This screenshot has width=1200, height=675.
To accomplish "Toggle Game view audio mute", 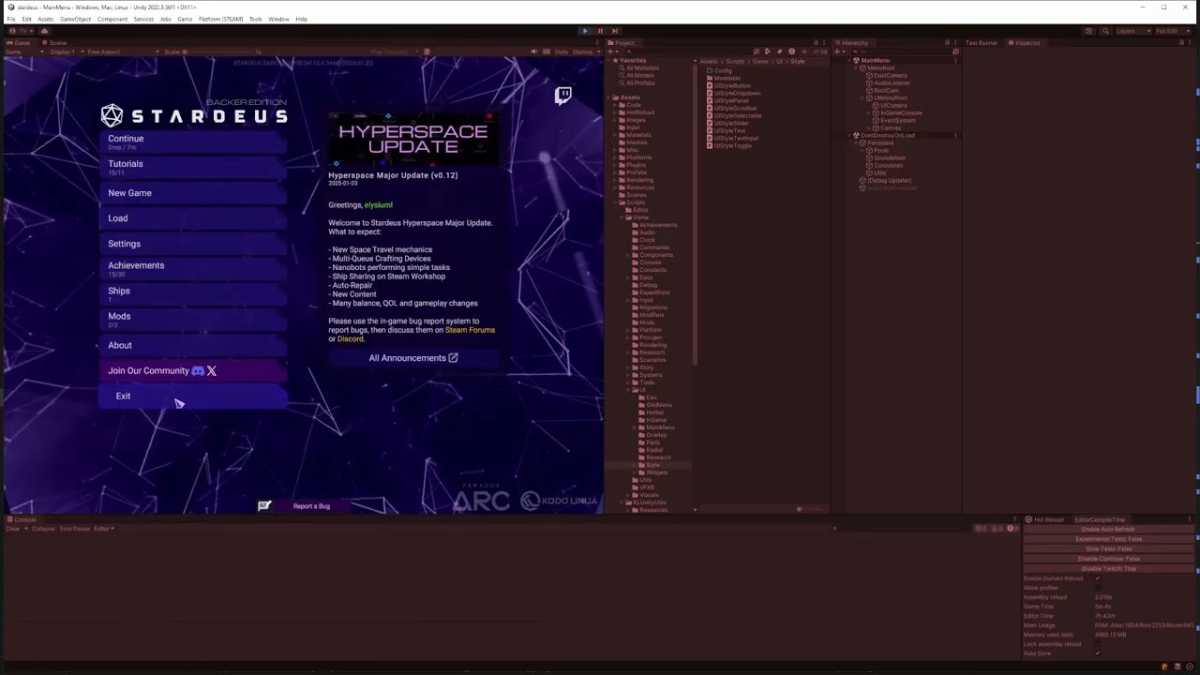I will click(534, 52).
